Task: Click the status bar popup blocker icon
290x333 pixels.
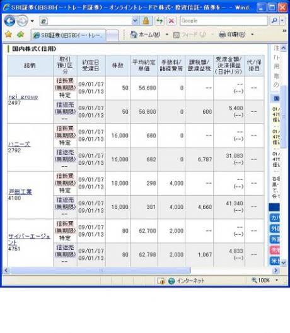Action: tap(161, 281)
